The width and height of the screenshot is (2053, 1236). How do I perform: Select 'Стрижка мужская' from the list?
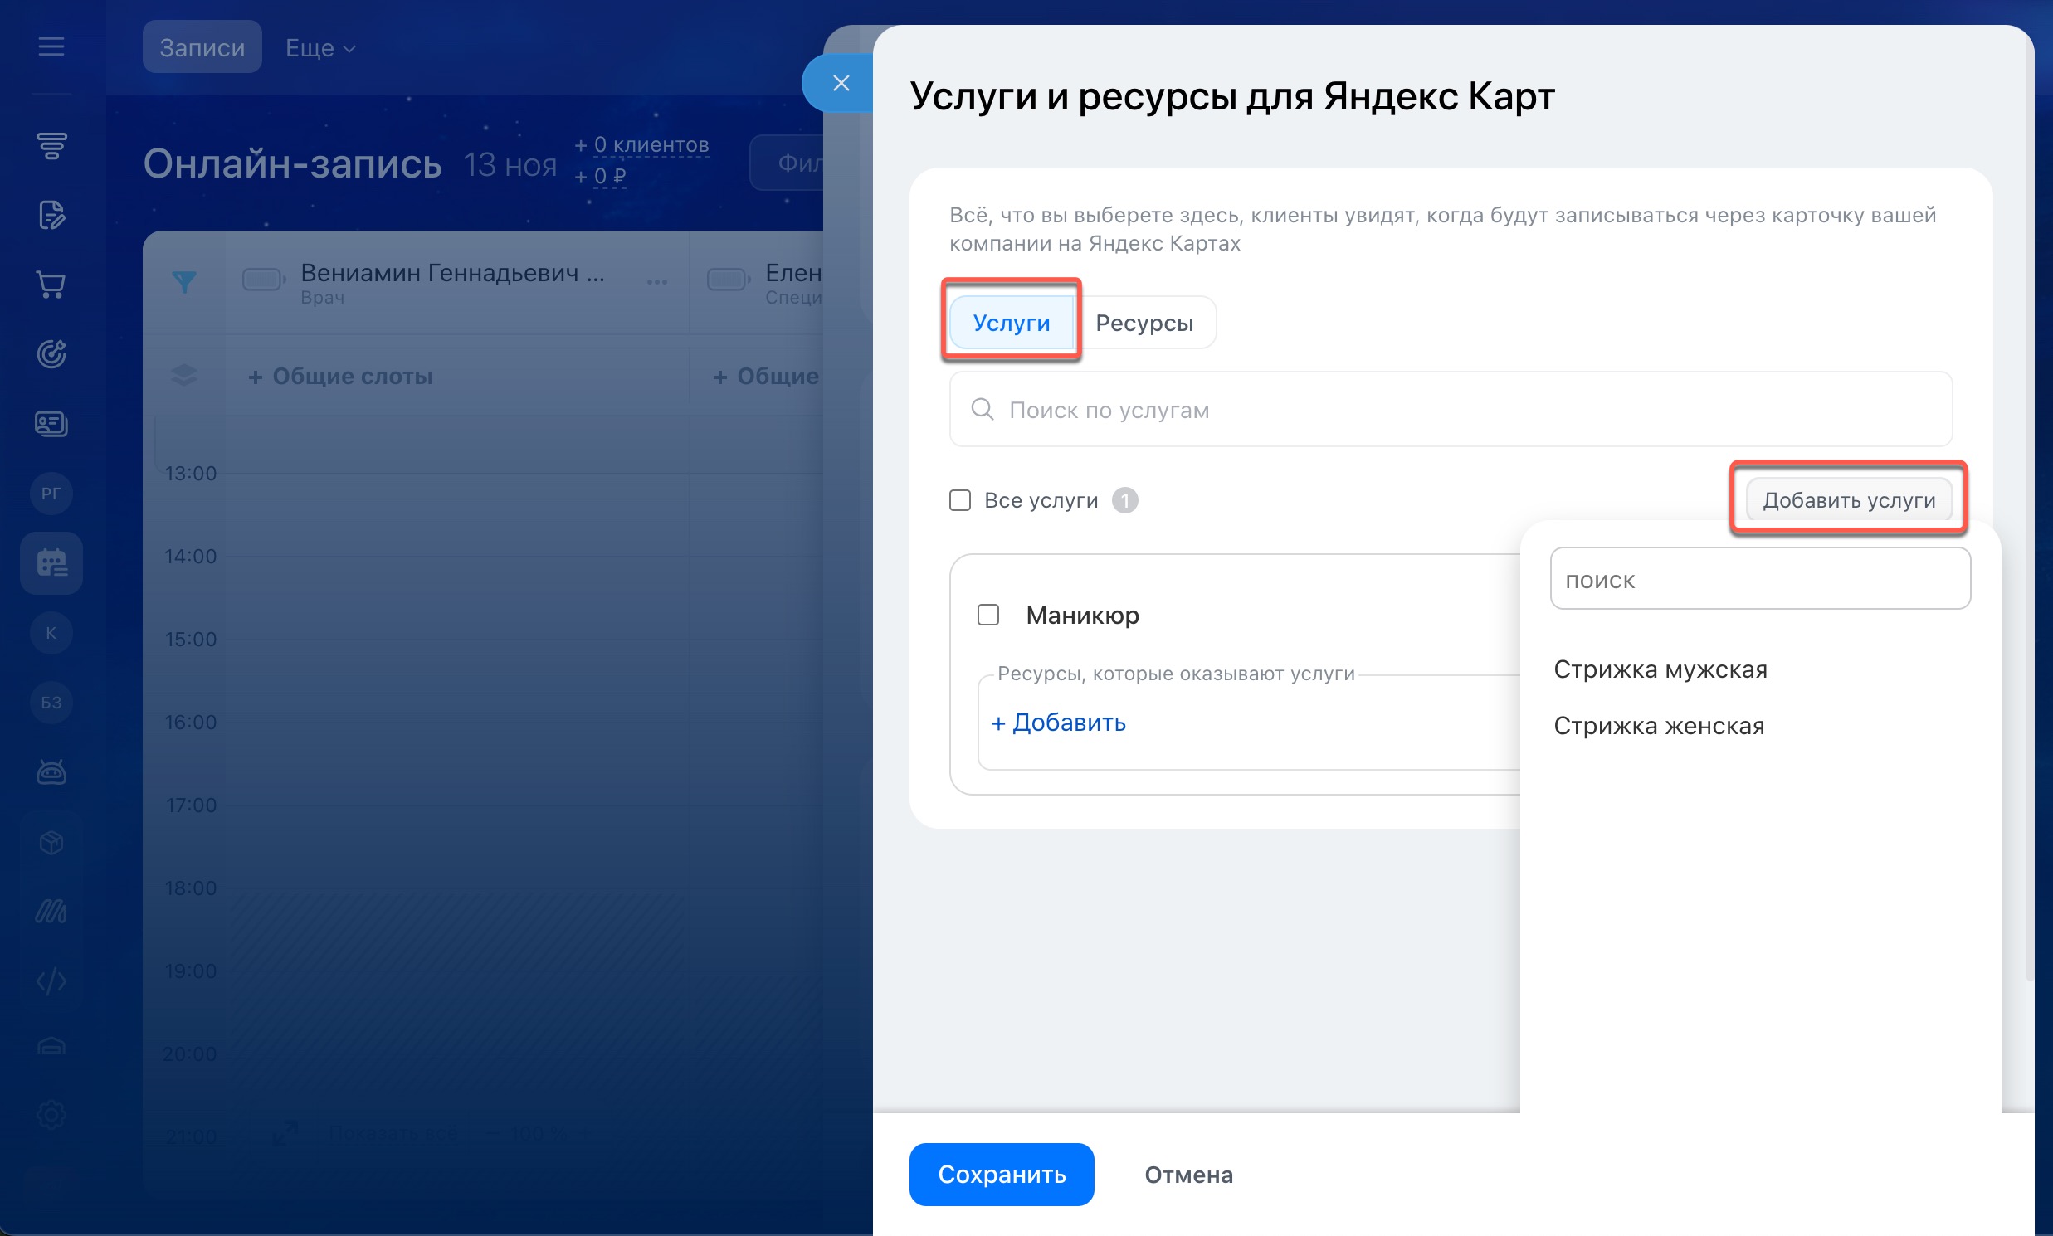point(1660,669)
